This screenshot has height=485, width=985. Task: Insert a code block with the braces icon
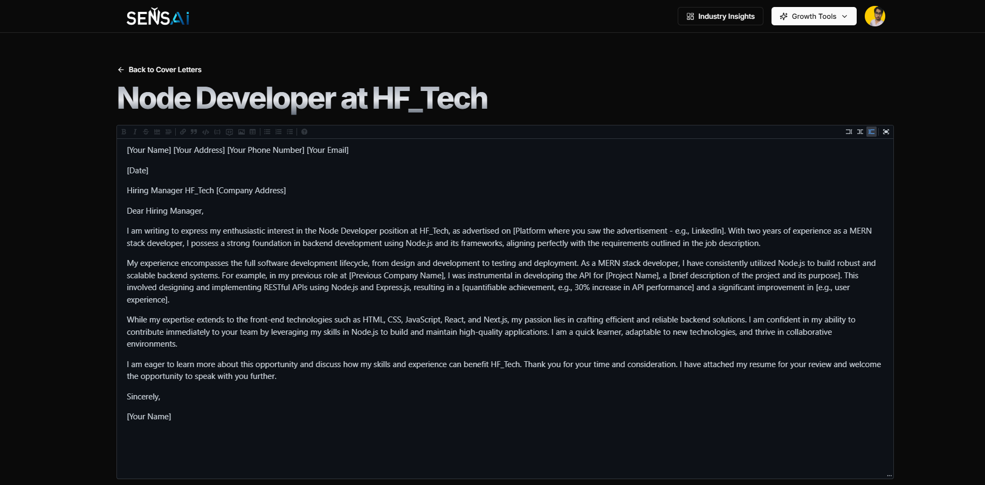pyautogui.click(x=217, y=132)
